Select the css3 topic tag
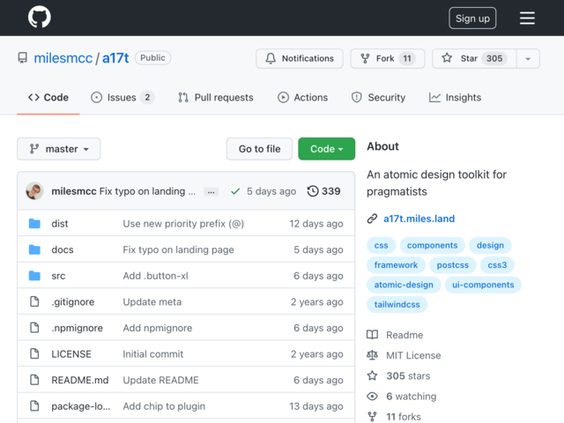This screenshot has width=564, height=423. tap(497, 265)
